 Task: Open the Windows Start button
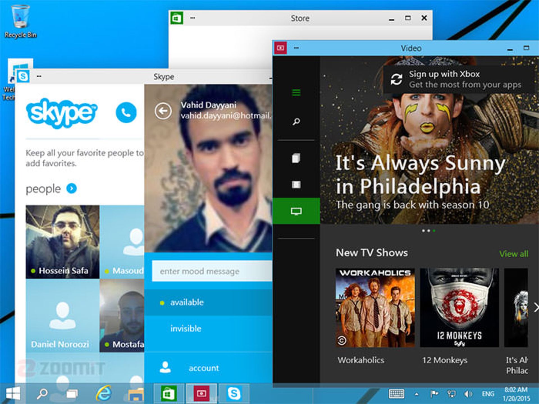click(13, 393)
